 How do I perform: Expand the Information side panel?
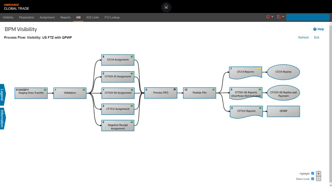[2, 118]
